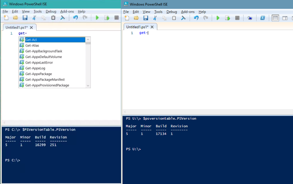The height and width of the screenshot is (184, 293).
Task: Launch PowerShell.exe icon in right window toolbar
Action: (263, 18)
